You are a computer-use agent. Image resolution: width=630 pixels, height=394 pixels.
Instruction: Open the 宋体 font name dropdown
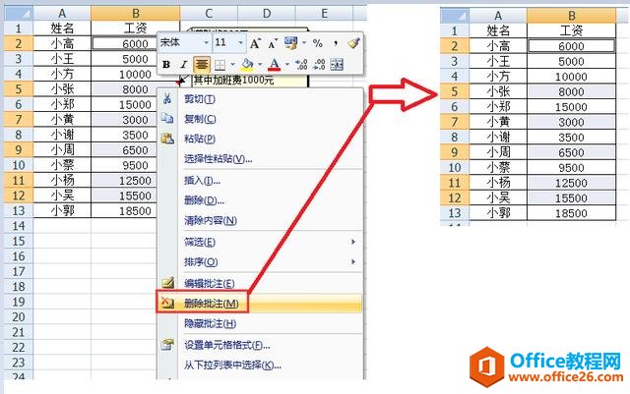pyautogui.click(x=206, y=42)
